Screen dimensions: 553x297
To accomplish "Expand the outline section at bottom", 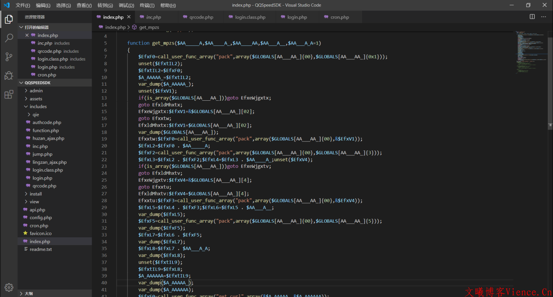I will coord(29,294).
